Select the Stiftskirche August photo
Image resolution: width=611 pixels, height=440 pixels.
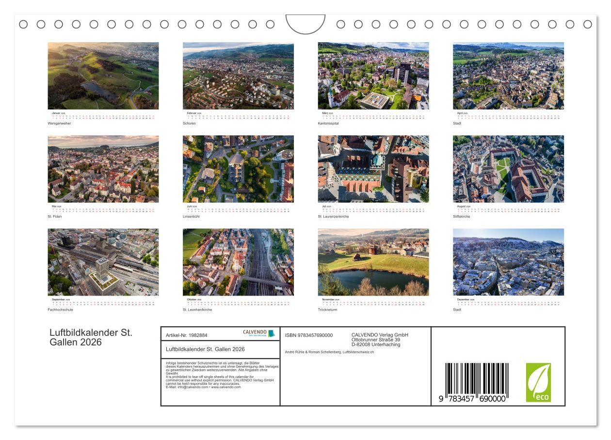click(508, 169)
